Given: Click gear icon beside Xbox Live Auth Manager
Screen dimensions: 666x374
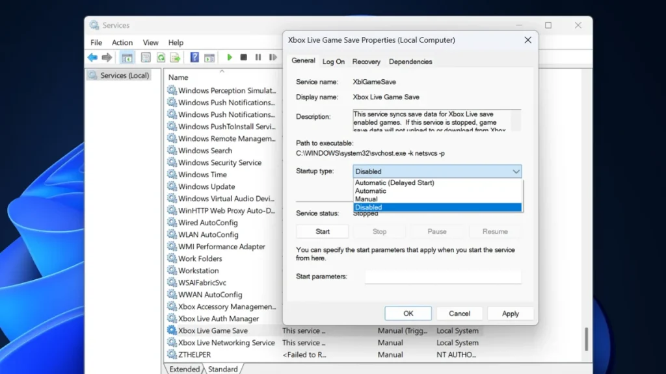Looking at the screenshot, I should pos(172,318).
